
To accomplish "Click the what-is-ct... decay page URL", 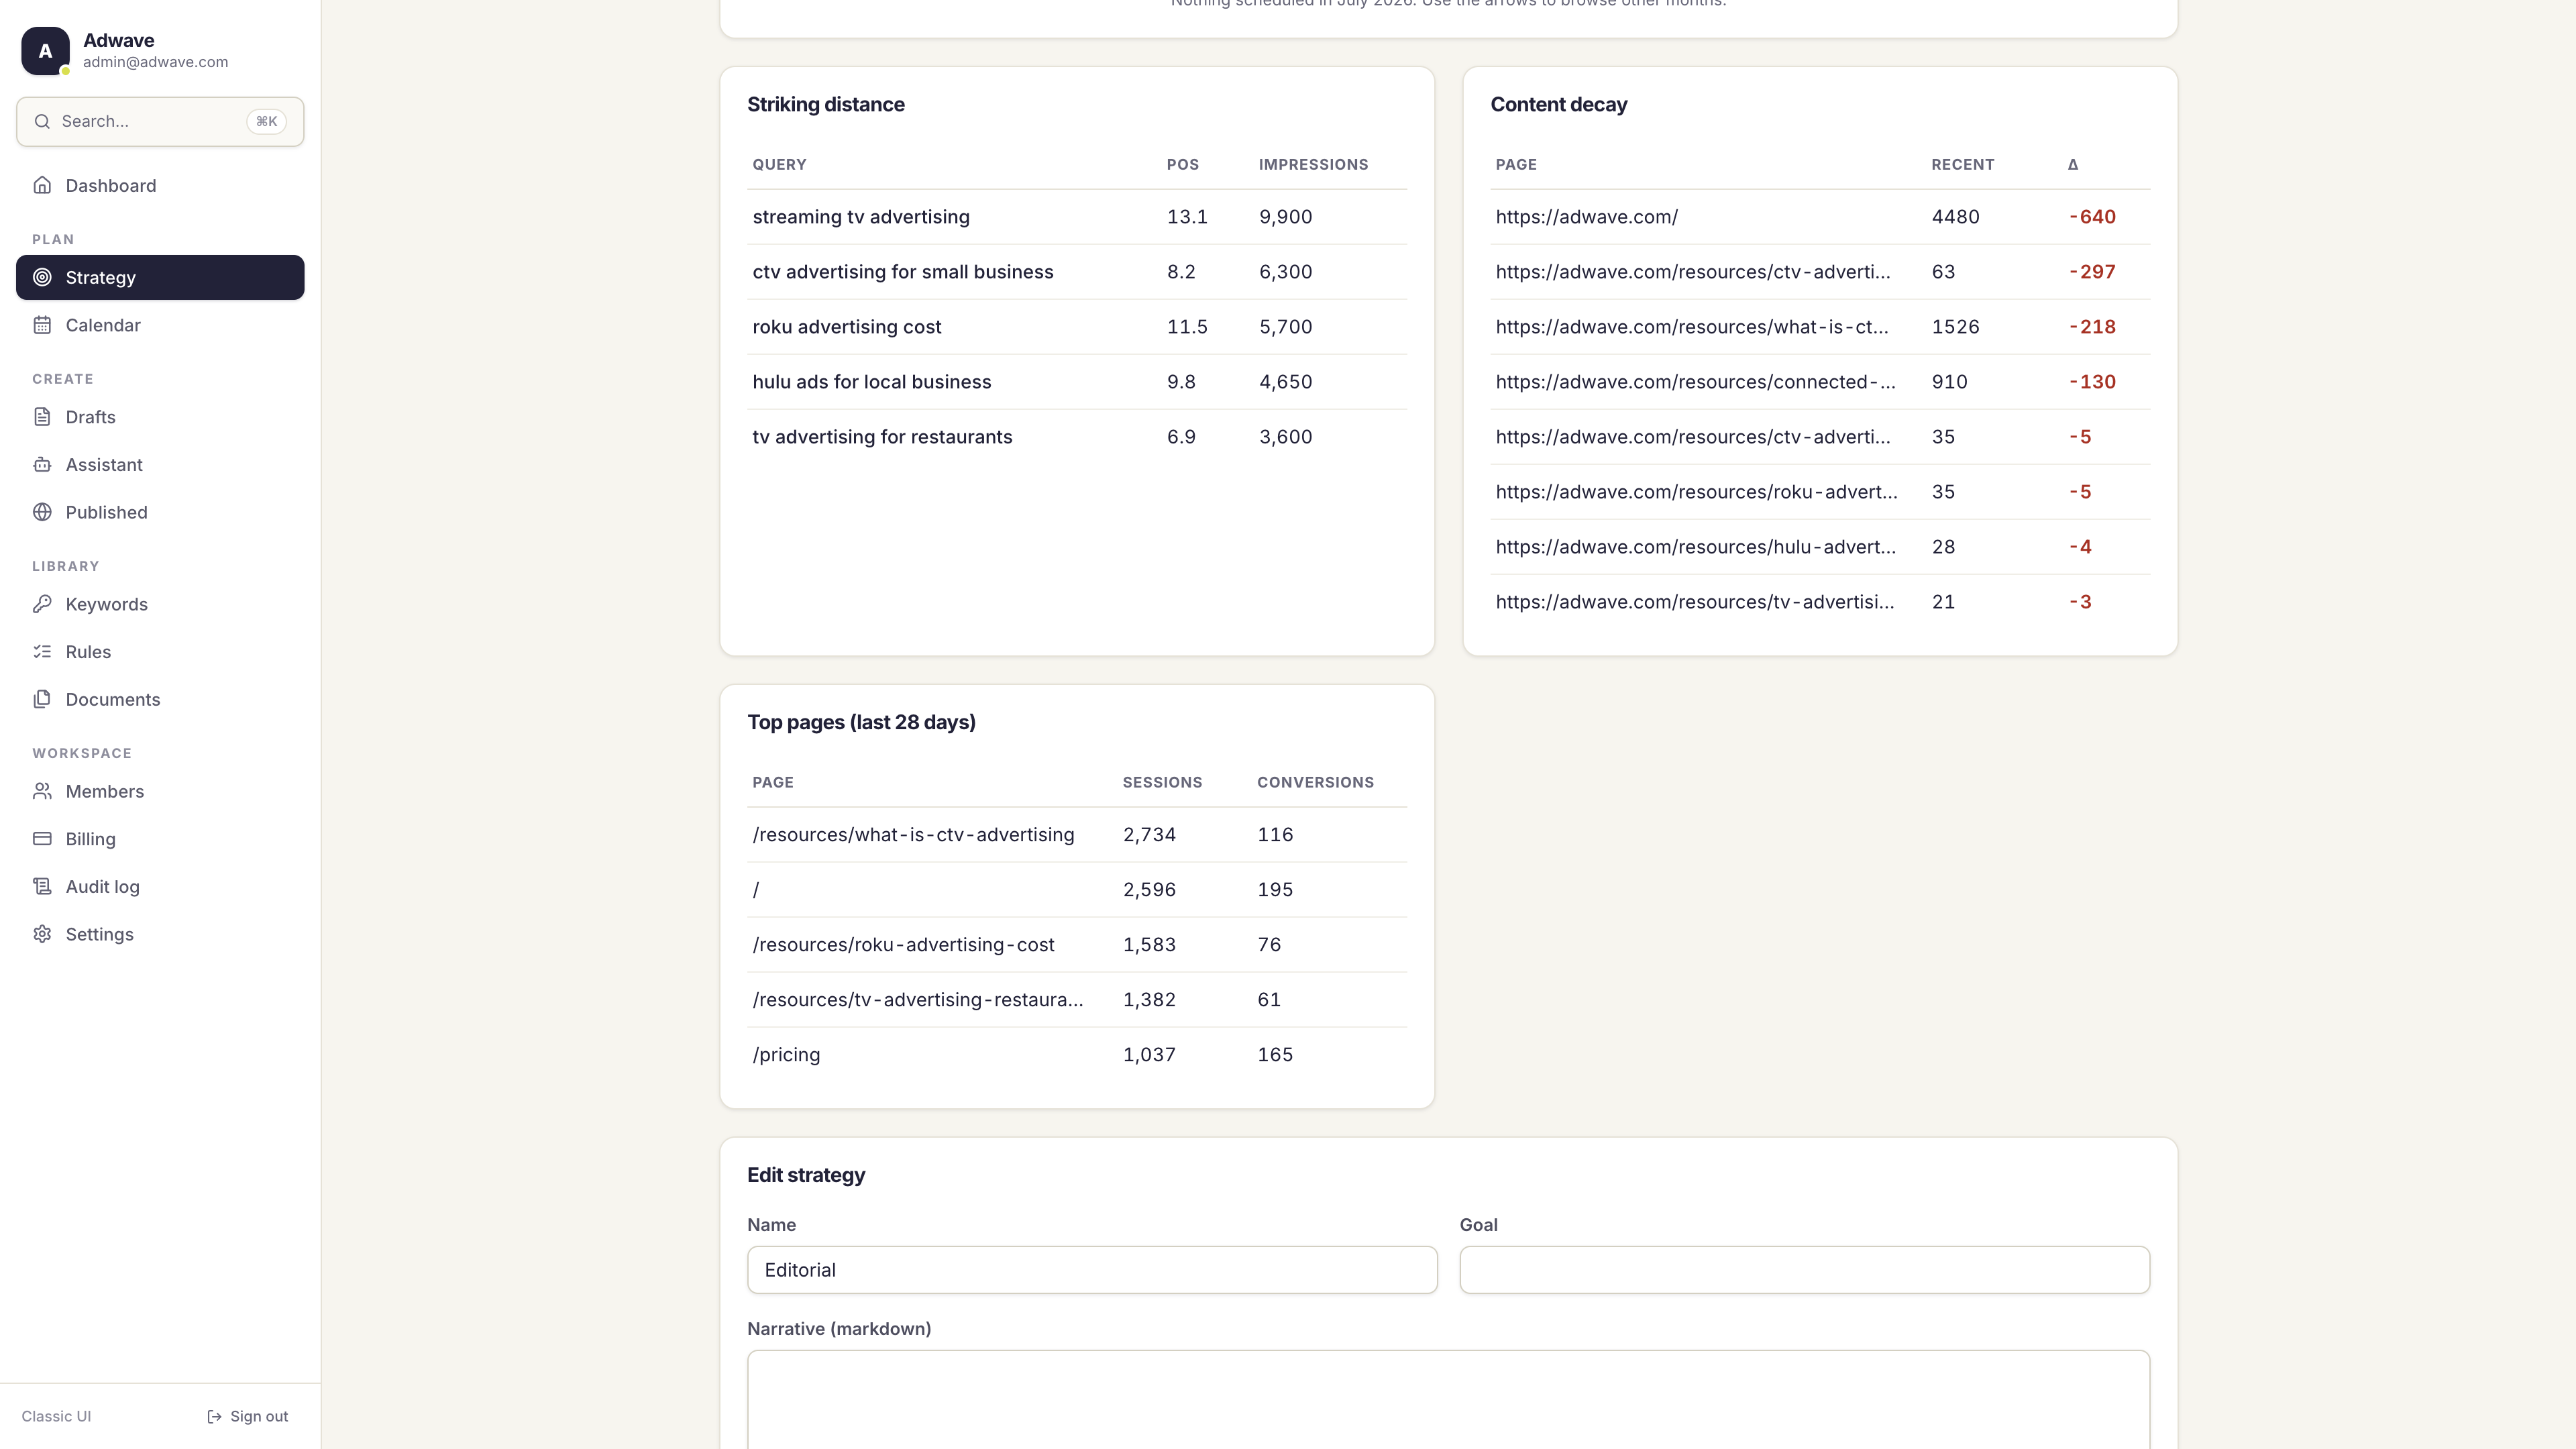I will 1692,327.
